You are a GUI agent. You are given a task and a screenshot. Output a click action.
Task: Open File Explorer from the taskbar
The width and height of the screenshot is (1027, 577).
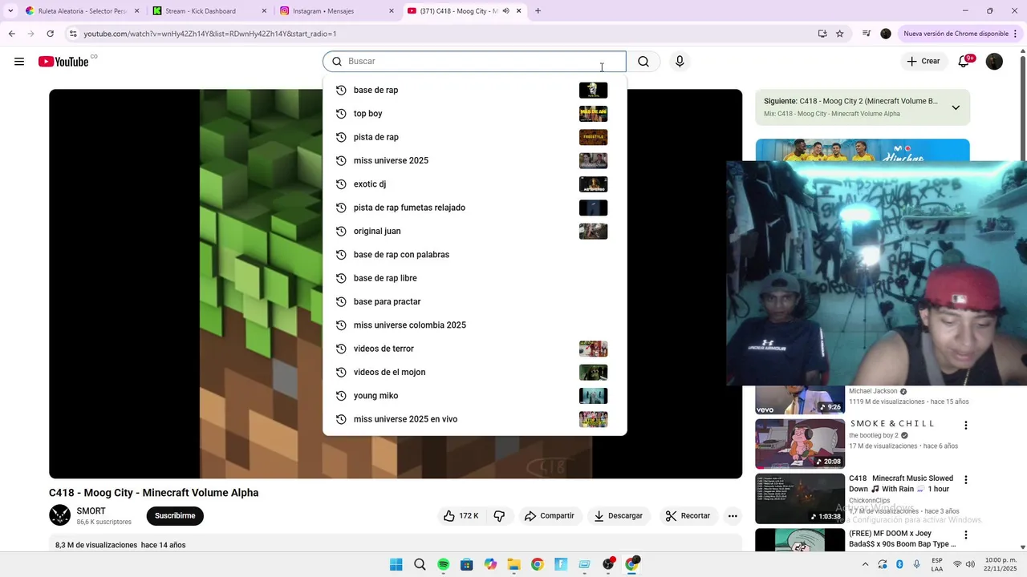pos(513,564)
